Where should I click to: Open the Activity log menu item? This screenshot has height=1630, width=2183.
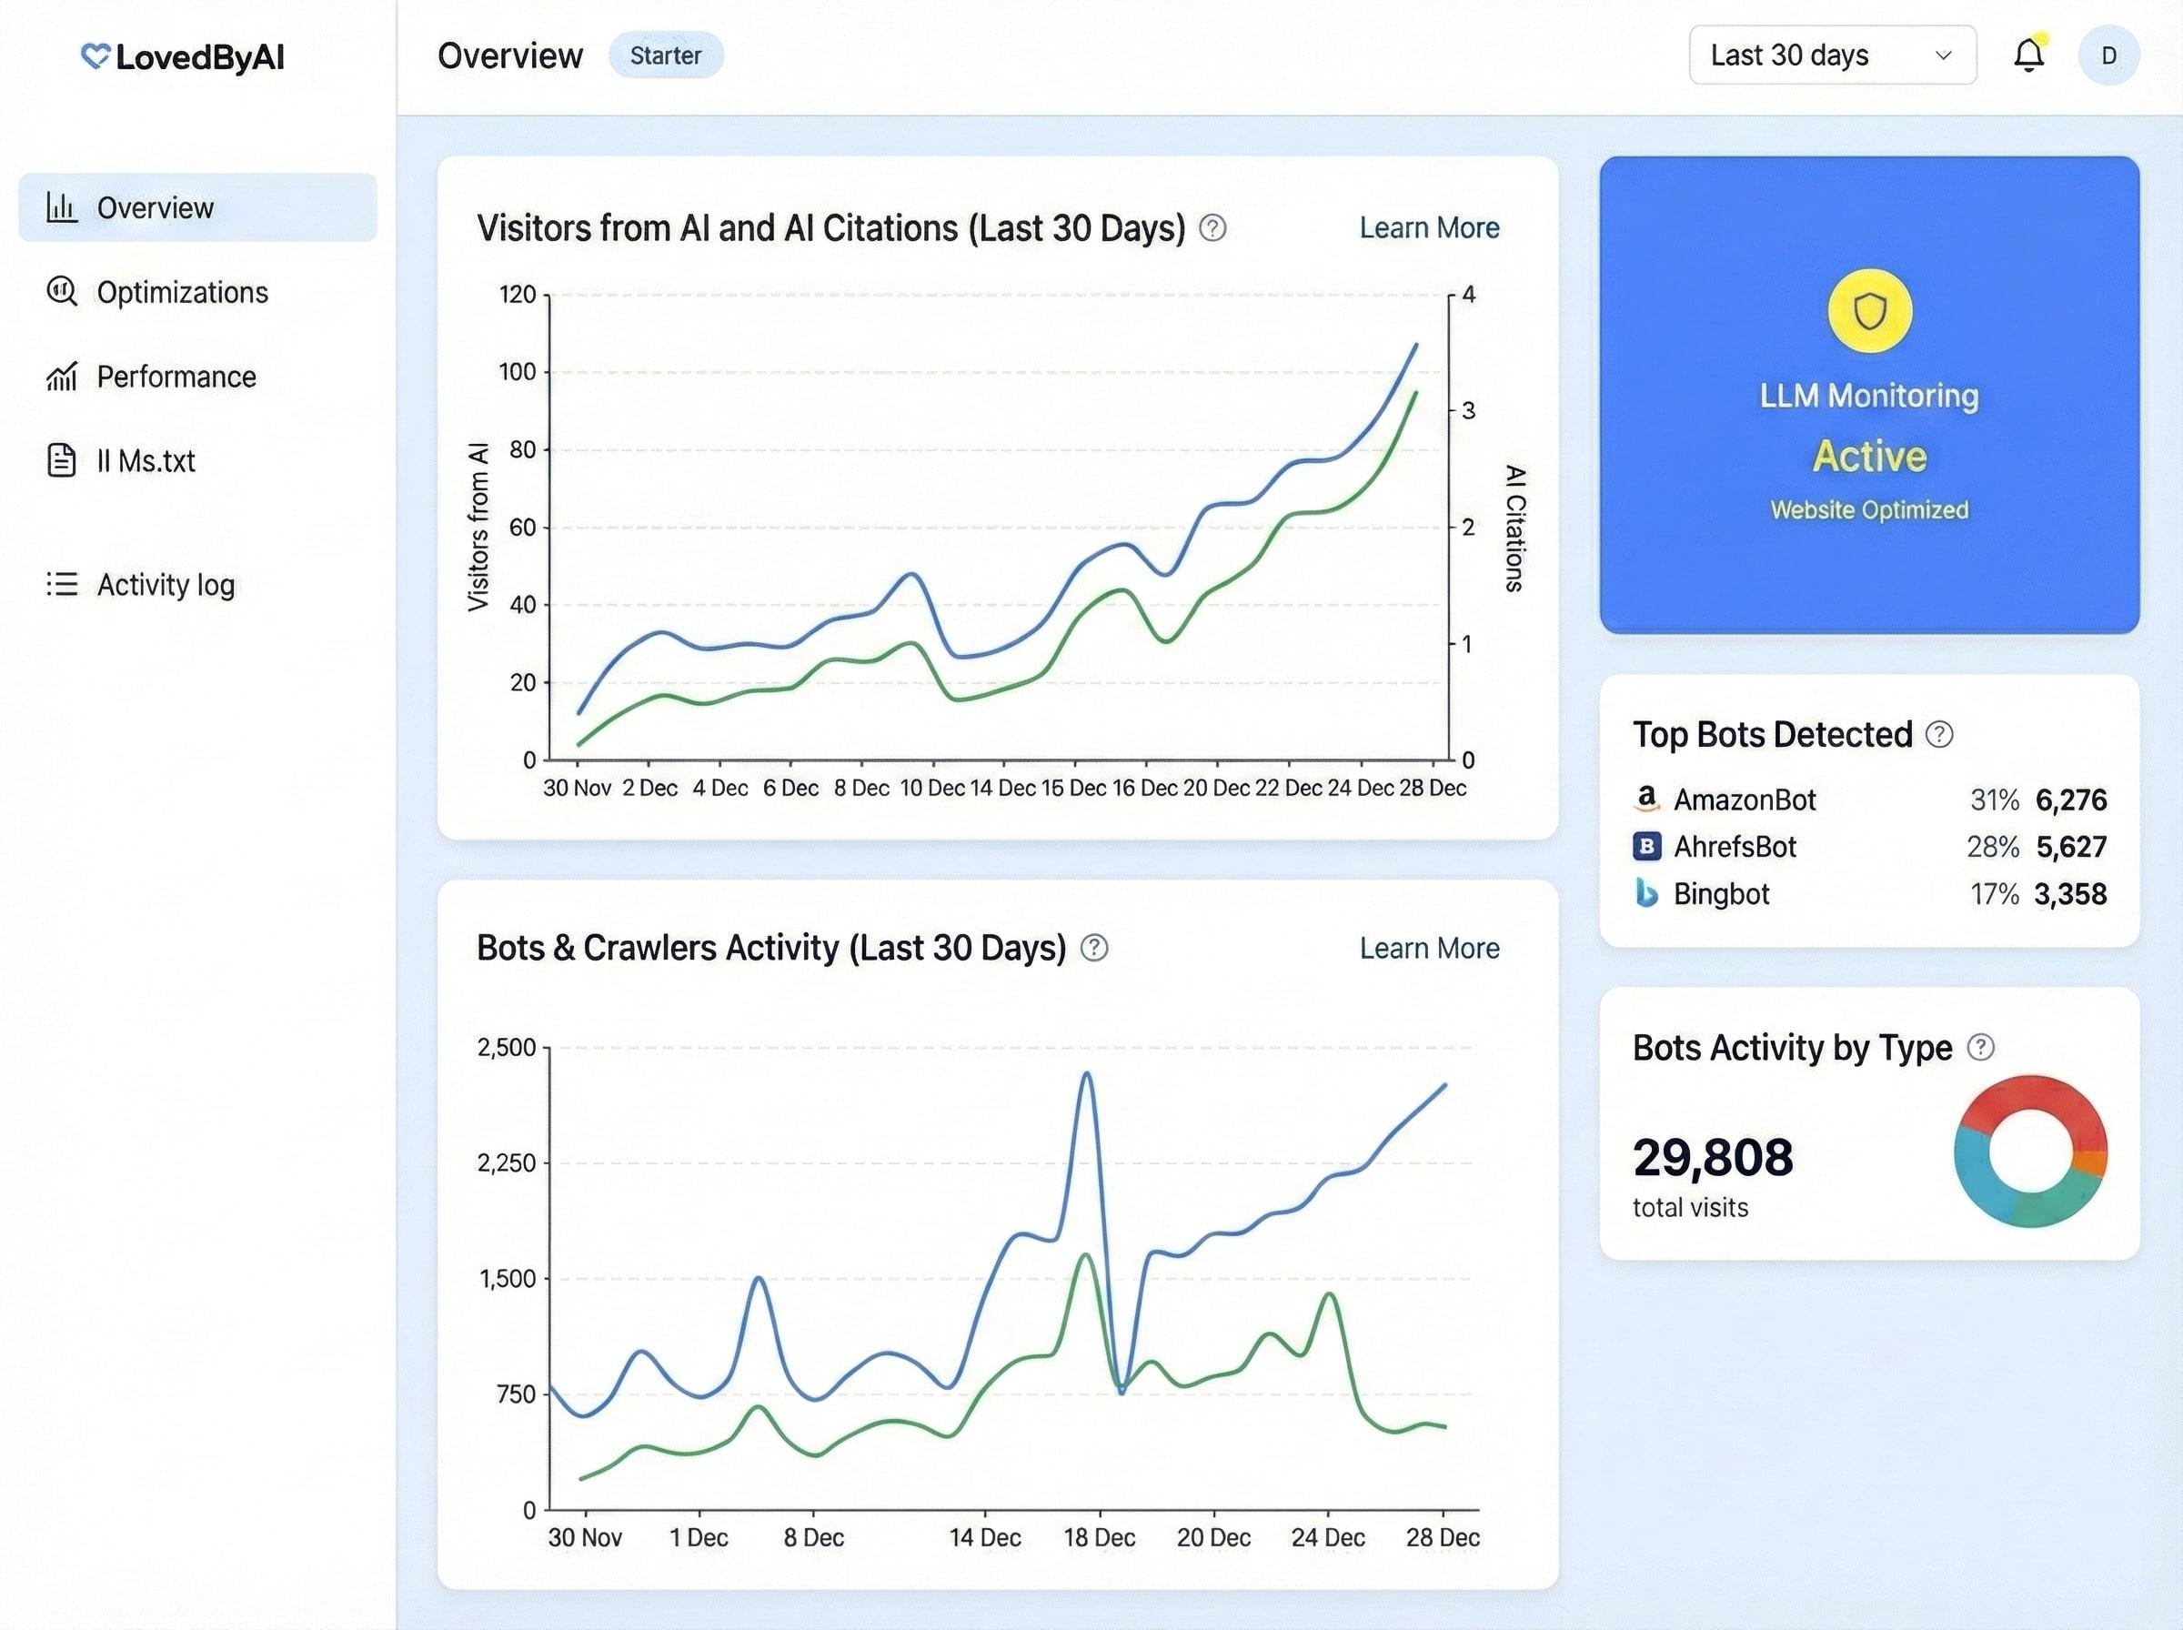pyautogui.click(x=165, y=584)
